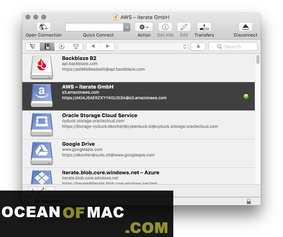Go forward with the right arrow
Screen dimensions: 283x237
108,46
